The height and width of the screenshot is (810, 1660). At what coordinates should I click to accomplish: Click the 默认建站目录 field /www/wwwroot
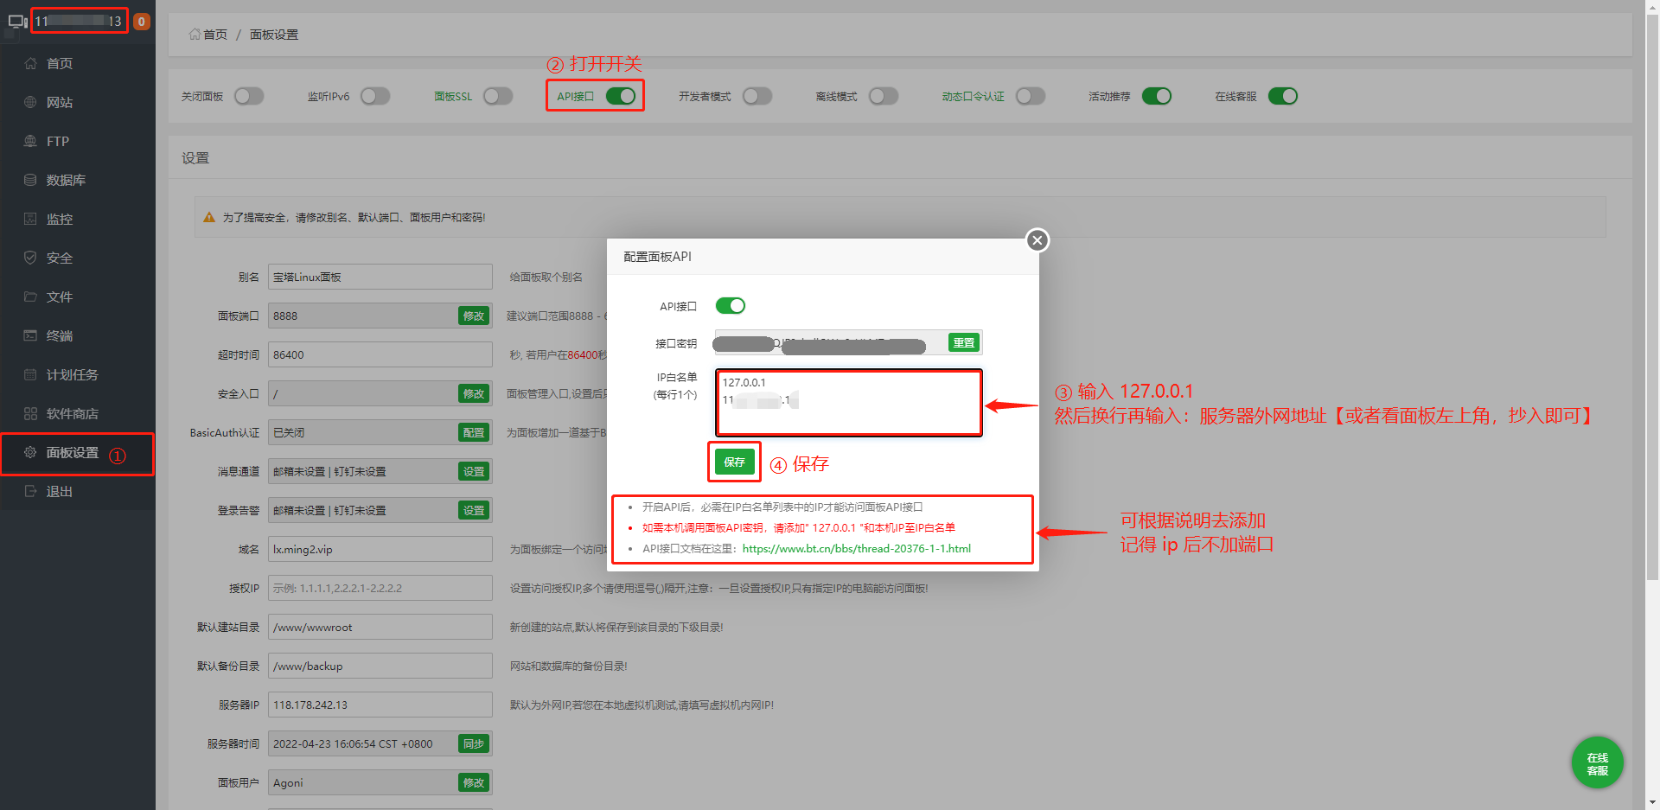380,627
